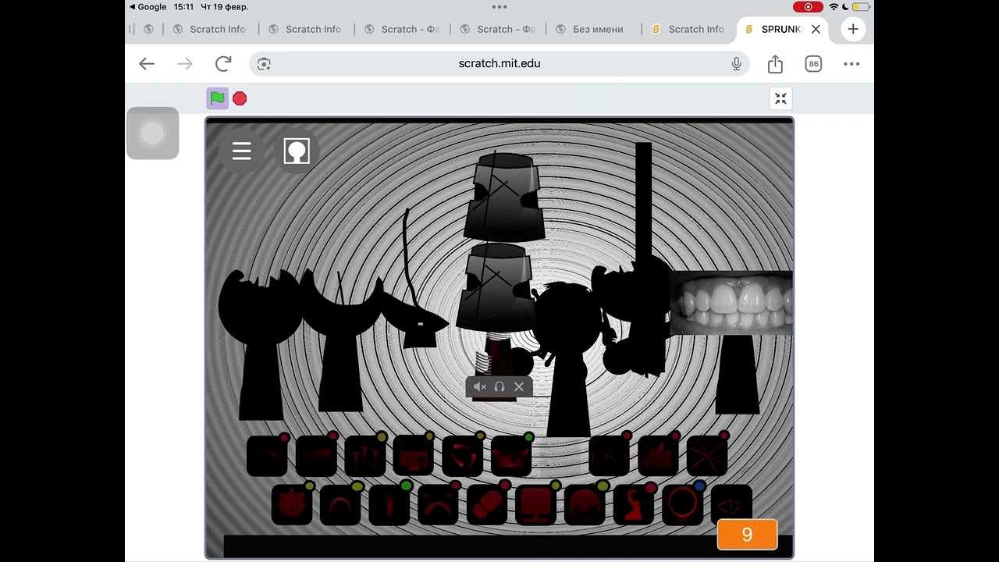Start the project with the green flag

(218, 98)
